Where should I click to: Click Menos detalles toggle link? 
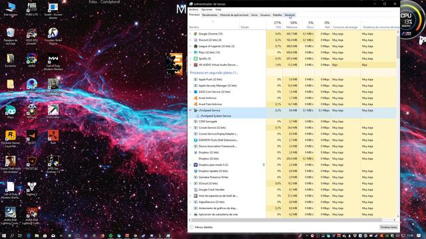tap(201, 227)
